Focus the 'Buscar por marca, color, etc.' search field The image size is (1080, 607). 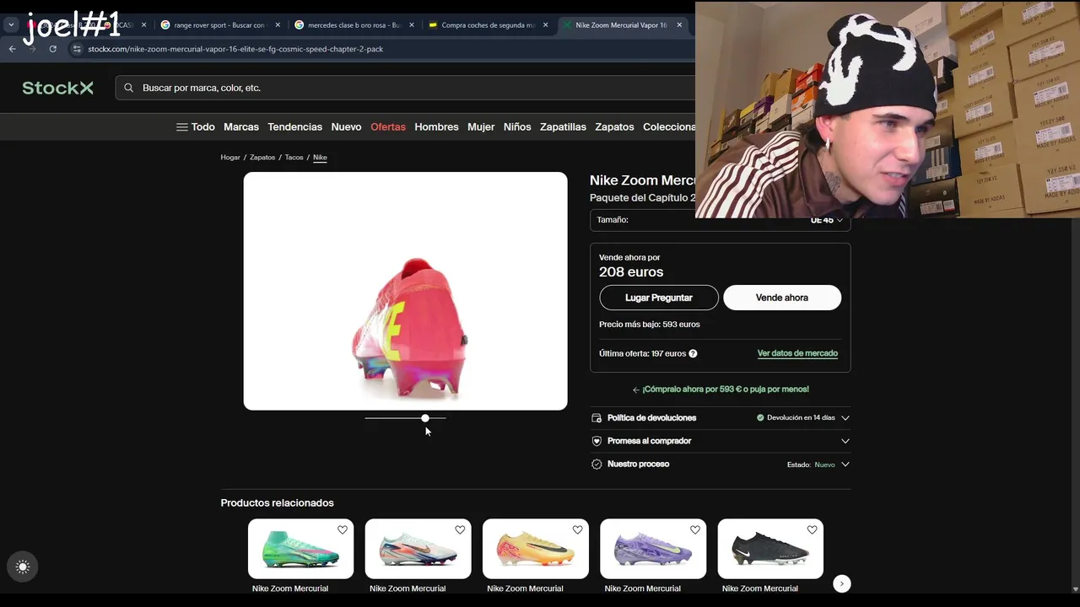(x=405, y=88)
